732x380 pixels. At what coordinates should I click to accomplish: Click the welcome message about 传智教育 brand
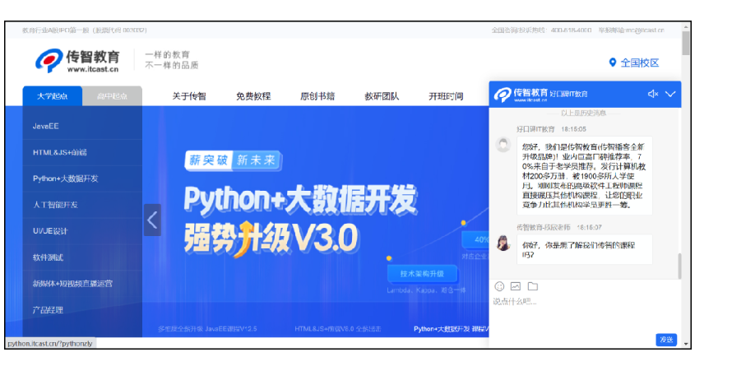click(x=585, y=176)
